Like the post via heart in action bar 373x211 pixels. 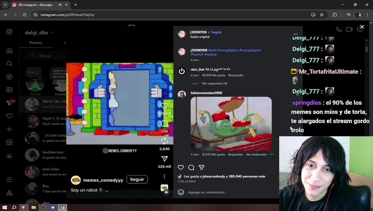click(x=181, y=167)
